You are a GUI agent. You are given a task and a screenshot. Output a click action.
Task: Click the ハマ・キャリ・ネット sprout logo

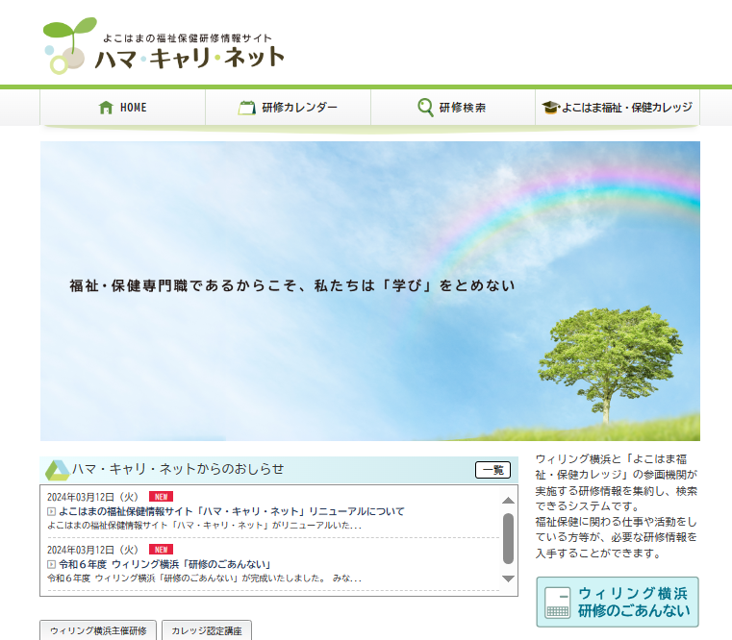70,46
